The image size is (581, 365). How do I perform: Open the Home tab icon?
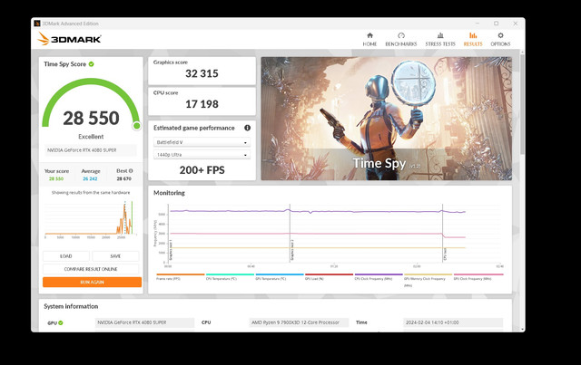pos(369,35)
